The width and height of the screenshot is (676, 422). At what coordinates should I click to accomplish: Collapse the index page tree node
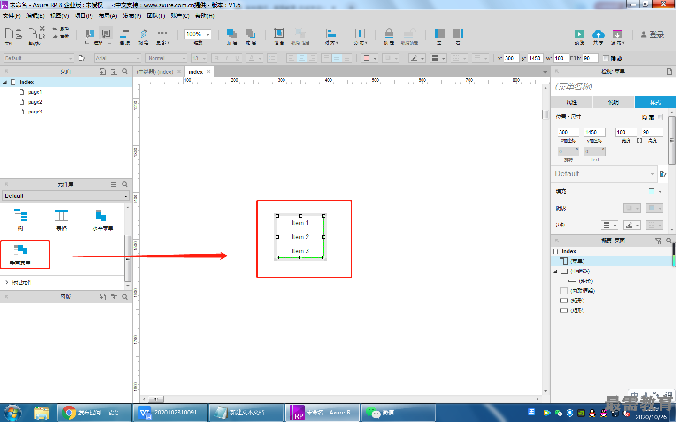(5, 82)
